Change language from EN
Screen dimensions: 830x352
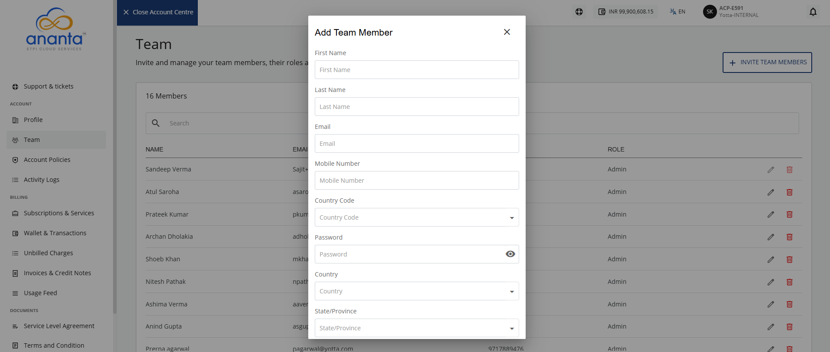click(677, 12)
